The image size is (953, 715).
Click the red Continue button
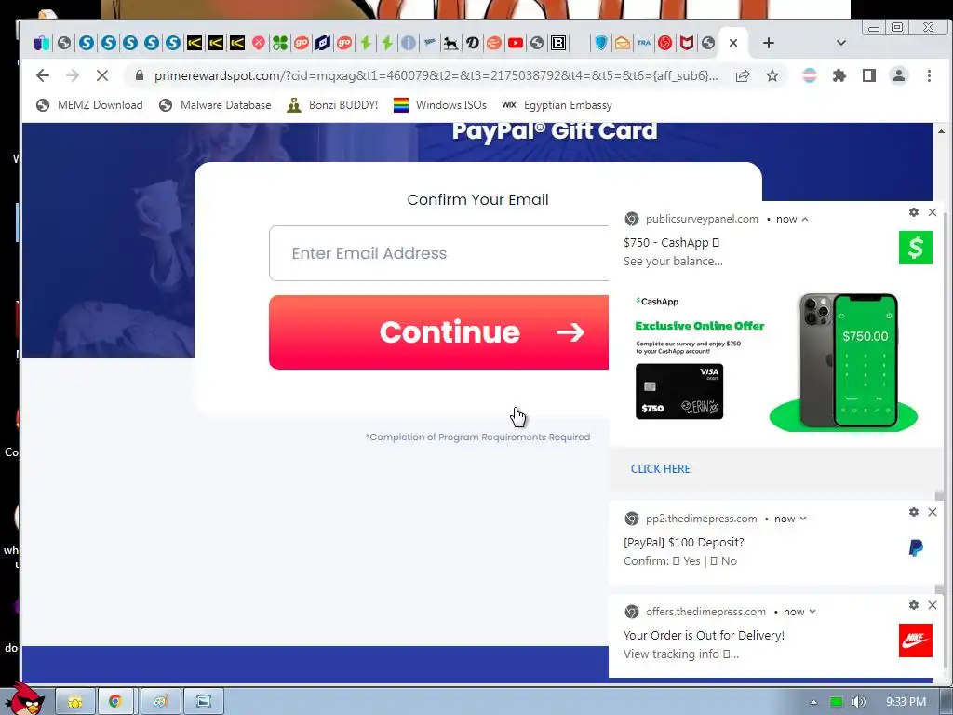click(x=439, y=332)
